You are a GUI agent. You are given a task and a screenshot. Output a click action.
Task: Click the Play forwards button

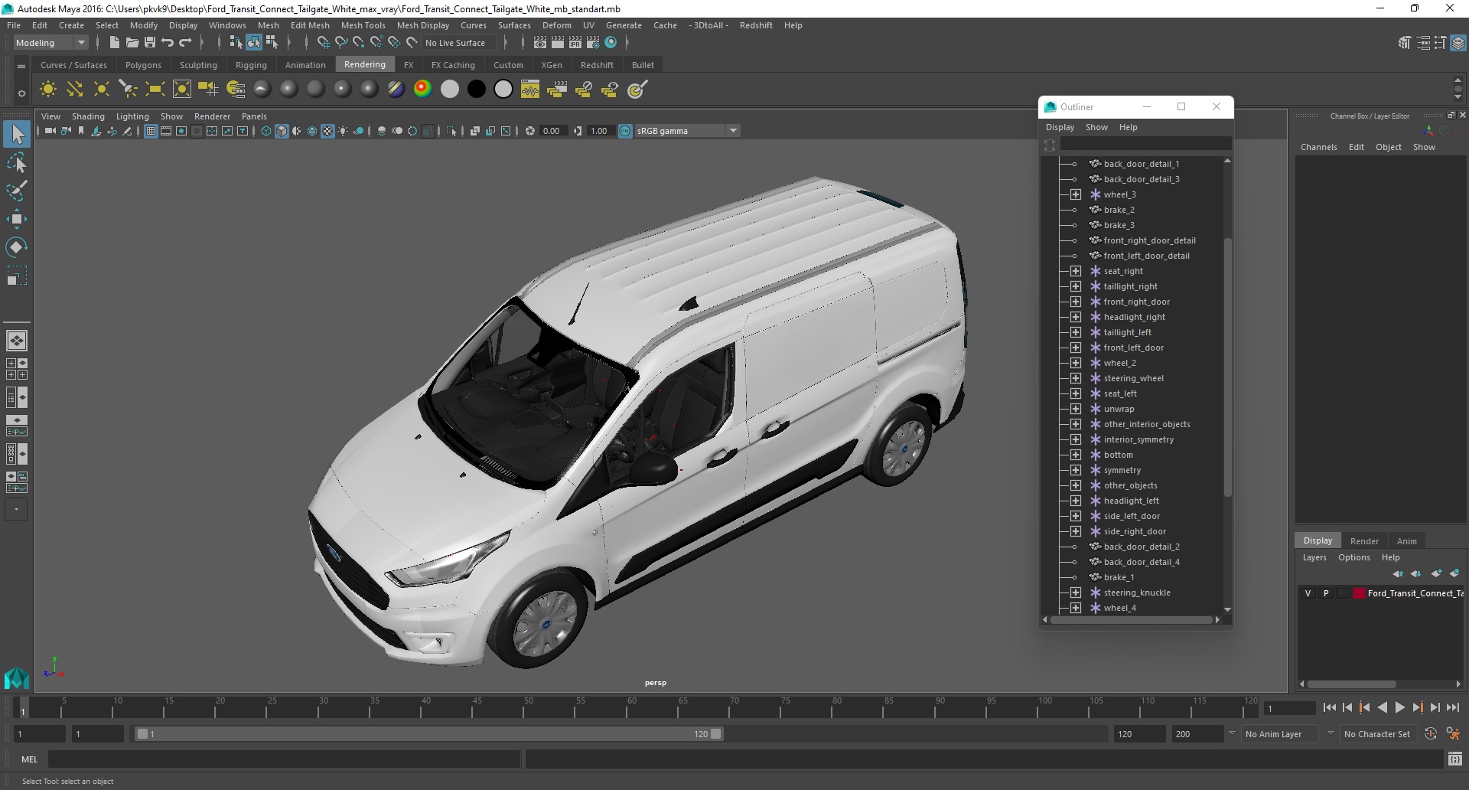coord(1399,708)
